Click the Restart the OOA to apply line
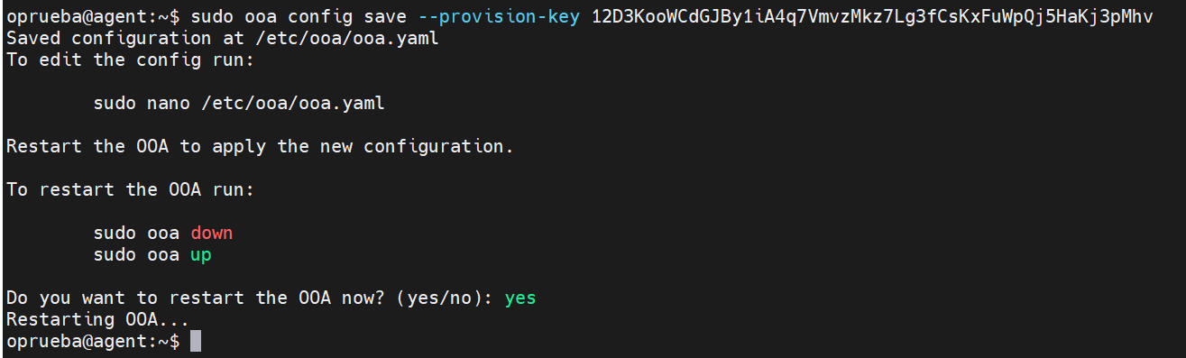The width and height of the screenshot is (1186, 358). [x=260, y=146]
